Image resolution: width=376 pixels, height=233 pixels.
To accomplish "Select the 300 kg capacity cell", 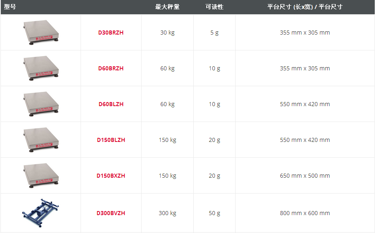I will [x=167, y=213].
